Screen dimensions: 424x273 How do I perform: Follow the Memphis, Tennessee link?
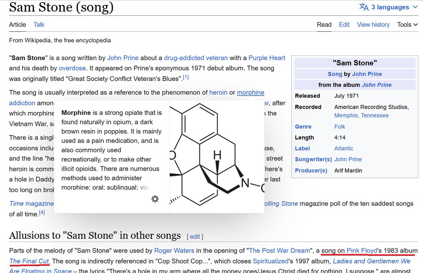(361, 115)
